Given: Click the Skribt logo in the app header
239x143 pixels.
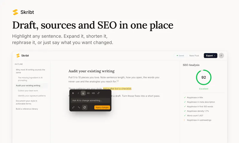Looking at the screenshot, I should (23, 56).
